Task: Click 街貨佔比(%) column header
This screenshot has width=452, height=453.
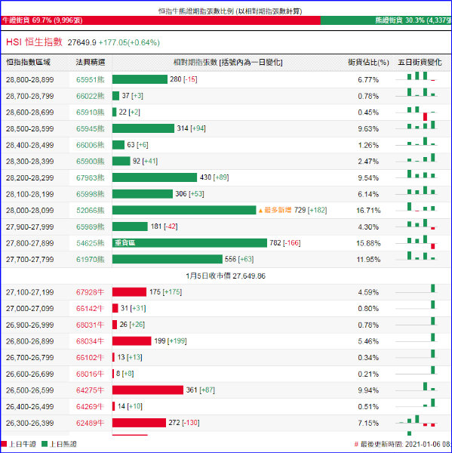Action: (x=368, y=63)
